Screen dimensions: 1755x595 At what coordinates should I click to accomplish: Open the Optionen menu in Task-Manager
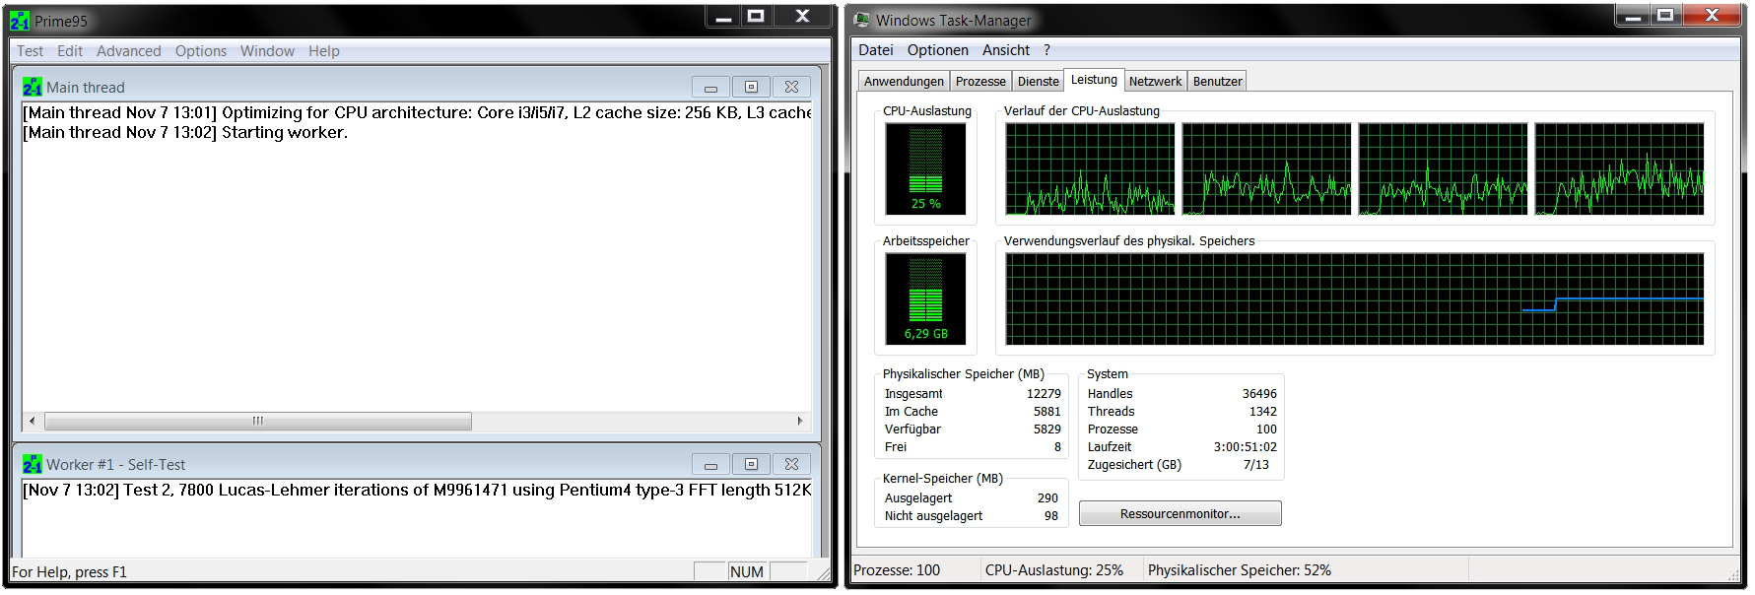937,50
